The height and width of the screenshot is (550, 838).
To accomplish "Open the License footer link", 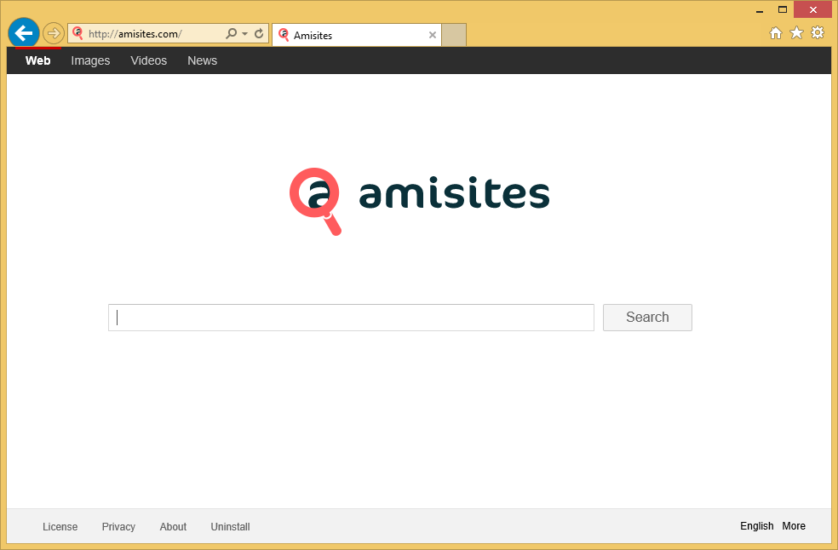I will (60, 527).
